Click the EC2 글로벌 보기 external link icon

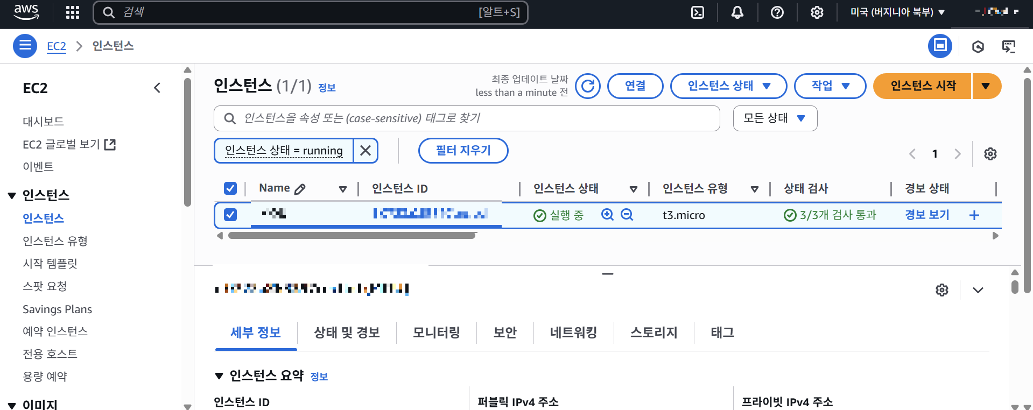tap(110, 144)
